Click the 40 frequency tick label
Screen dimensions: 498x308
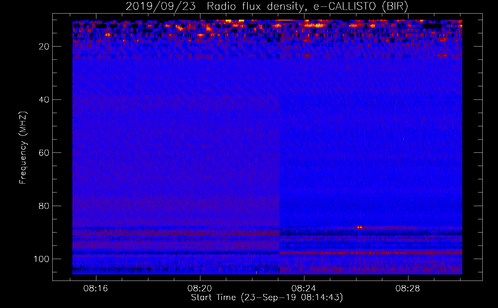pos(44,99)
